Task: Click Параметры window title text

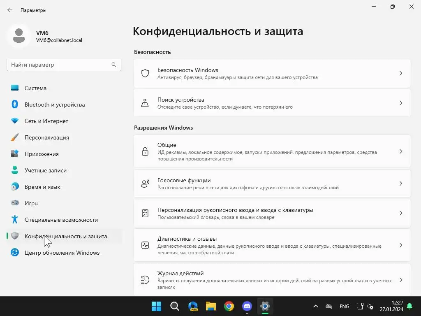Action: (33, 10)
